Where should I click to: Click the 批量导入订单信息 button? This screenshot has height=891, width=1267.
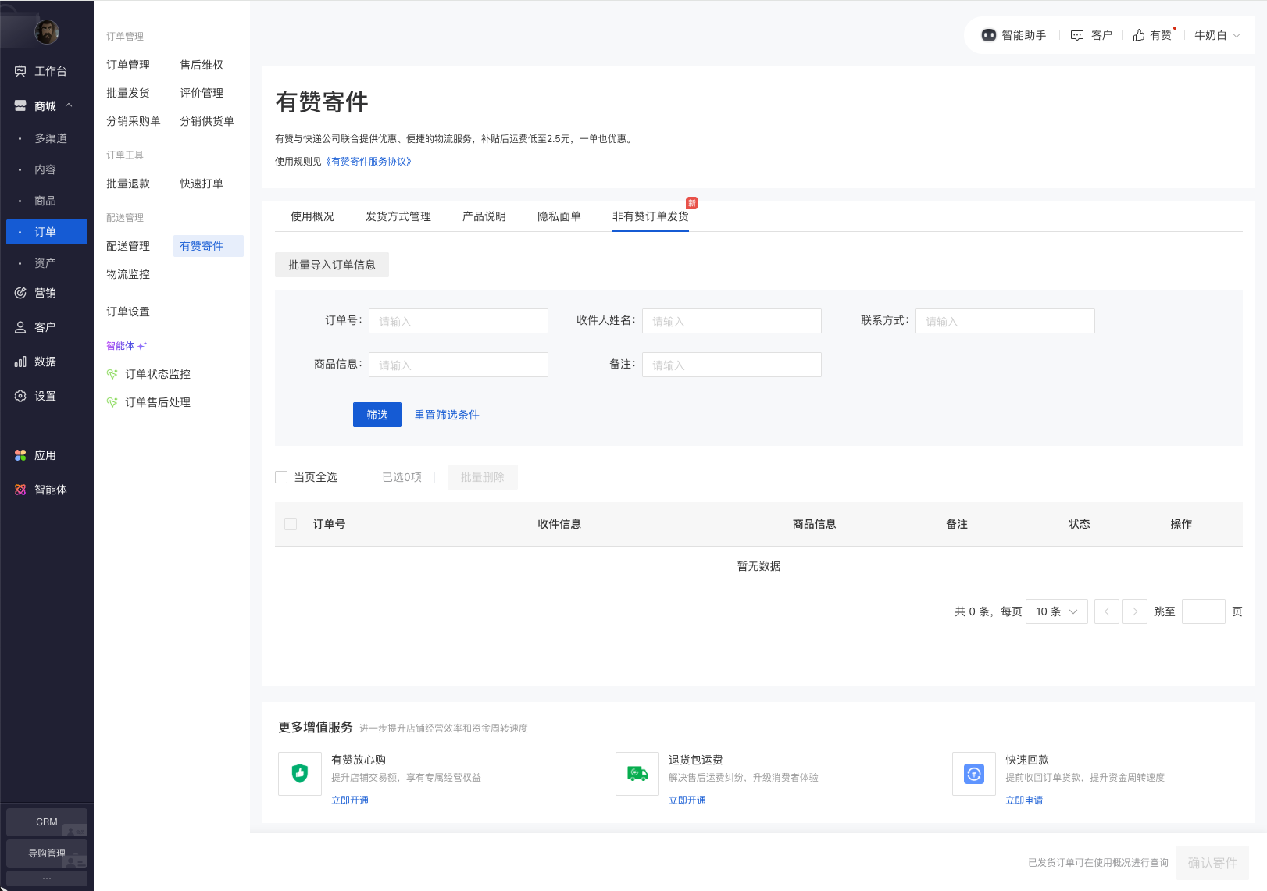coord(331,265)
